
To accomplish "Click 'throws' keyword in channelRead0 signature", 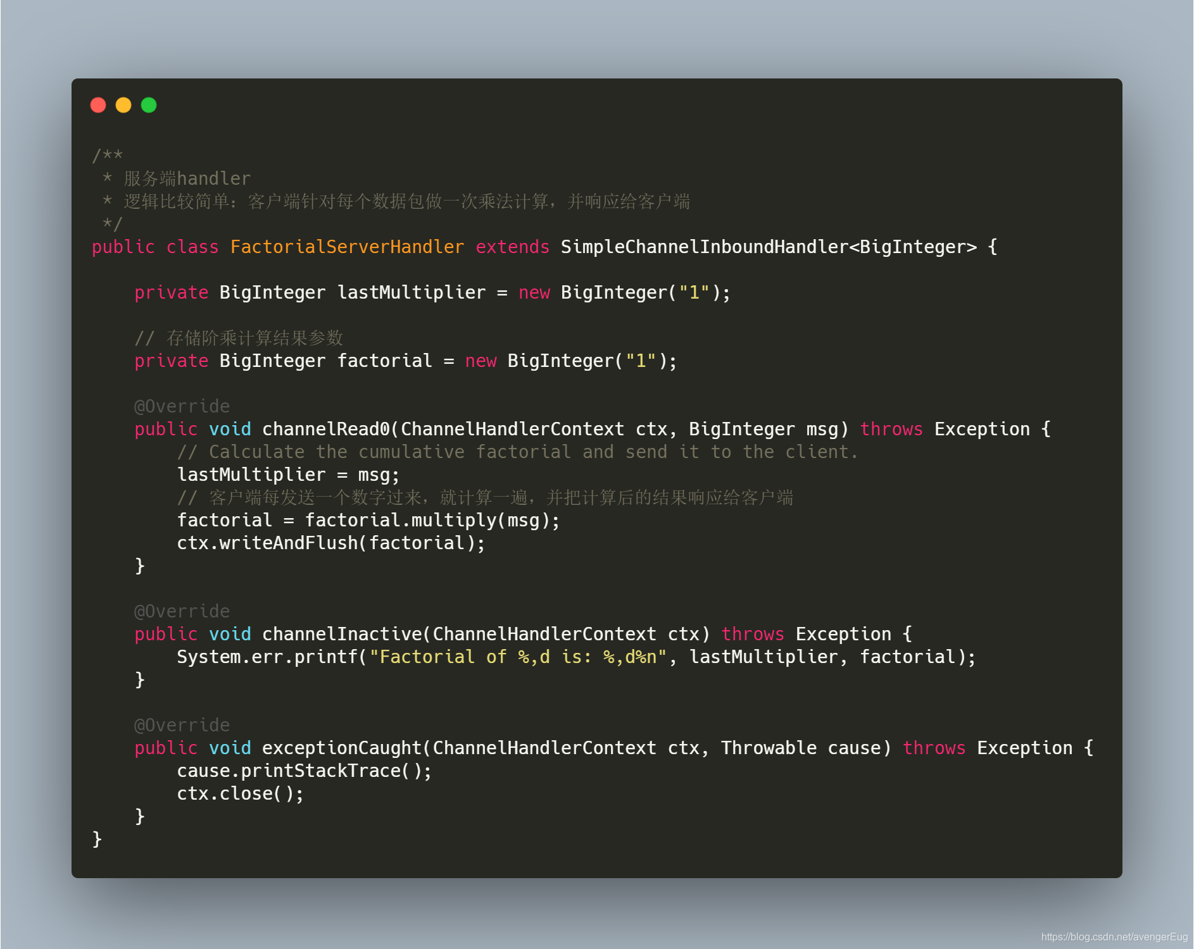I will [891, 429].
